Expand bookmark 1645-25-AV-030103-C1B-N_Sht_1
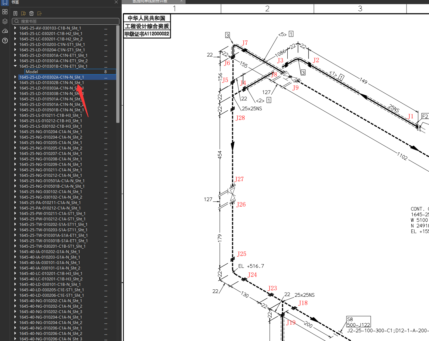 15,28
